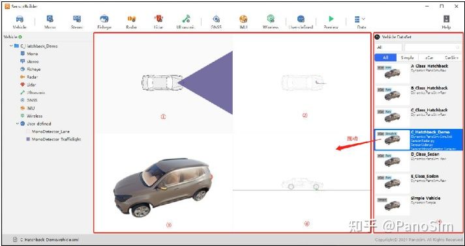Image resolution: width=465 pixels, height=246 pixels.
Task: Select IMU in the vehicle tree
Action: tap(27, 108)
